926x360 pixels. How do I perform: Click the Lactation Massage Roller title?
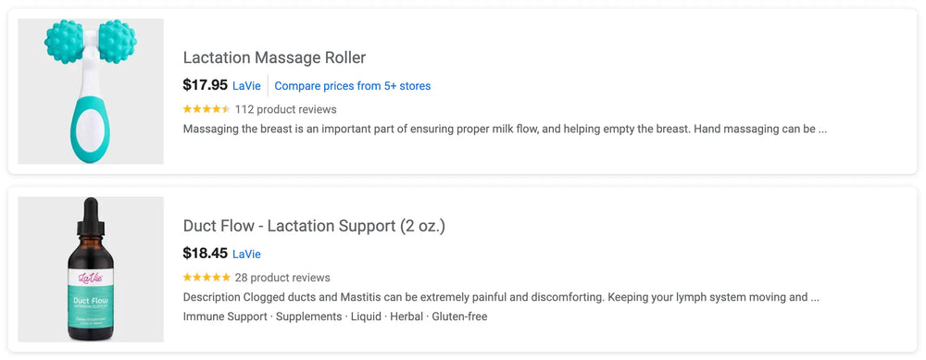[x=274, y=57]
